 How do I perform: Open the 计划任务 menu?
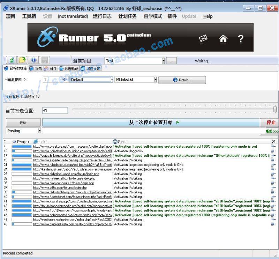tap(128, 16)
